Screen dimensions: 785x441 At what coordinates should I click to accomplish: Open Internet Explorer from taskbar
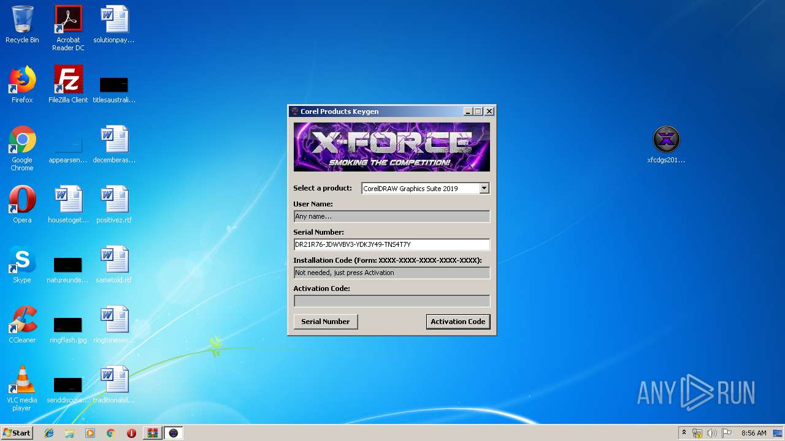(49, 433)
